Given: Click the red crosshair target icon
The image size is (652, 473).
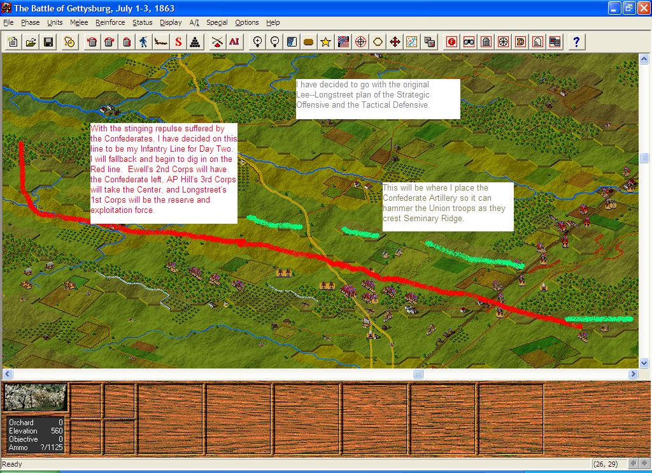Looking at the screenshot, I should (x=360, y=41).
